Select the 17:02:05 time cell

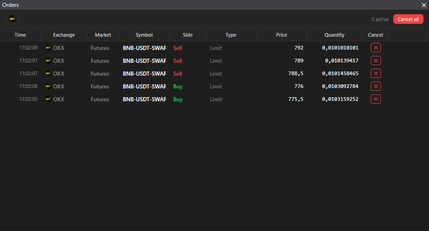(28, 99)
